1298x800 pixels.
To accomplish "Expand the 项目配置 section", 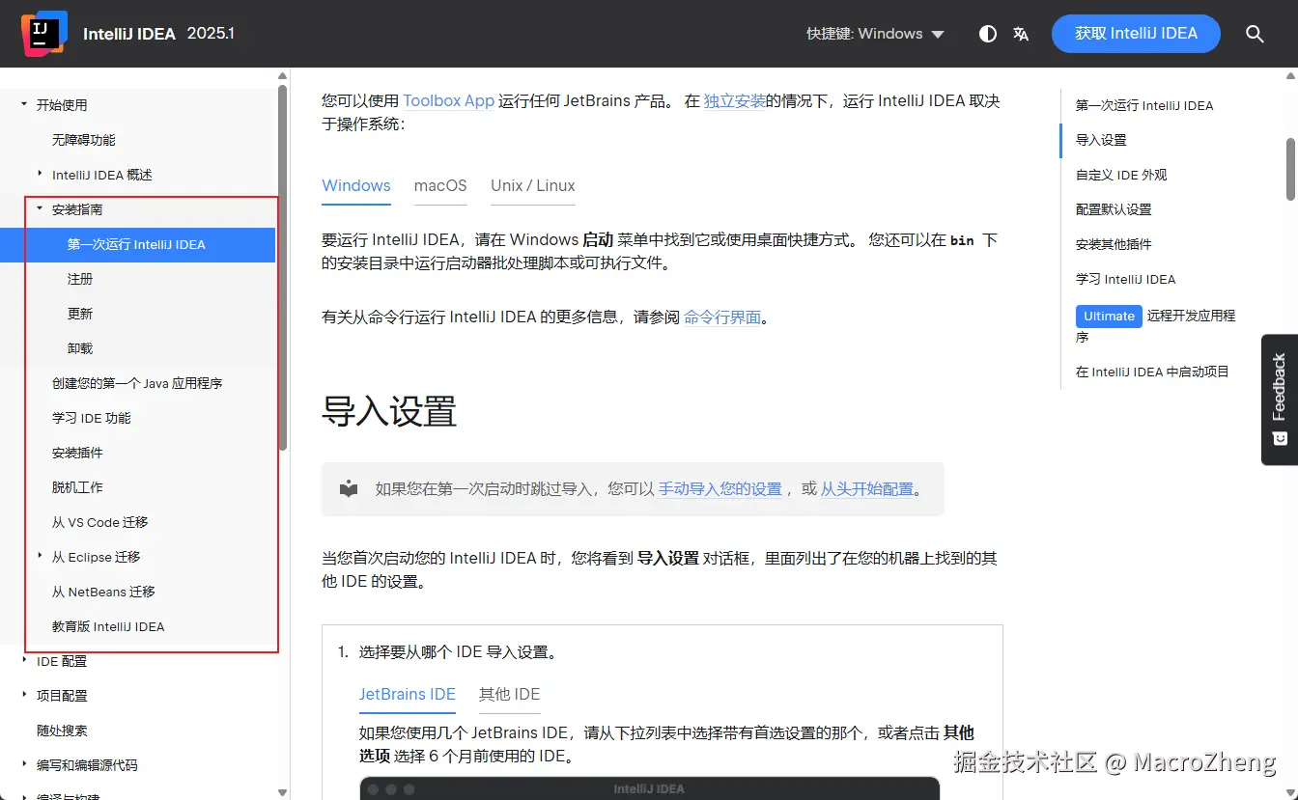I will point(24,696).
